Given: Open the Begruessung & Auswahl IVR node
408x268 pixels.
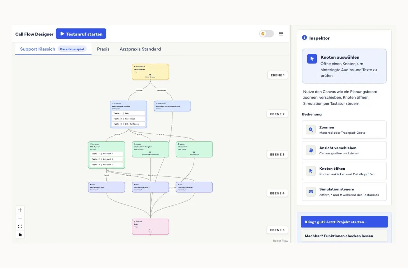Looking at the screenshot, I should pos(129,115).
